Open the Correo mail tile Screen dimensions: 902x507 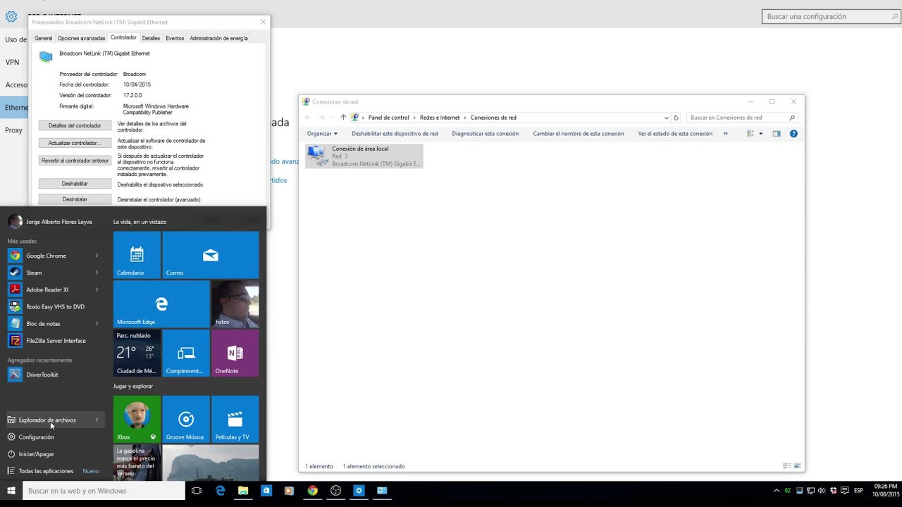[211, 255]
